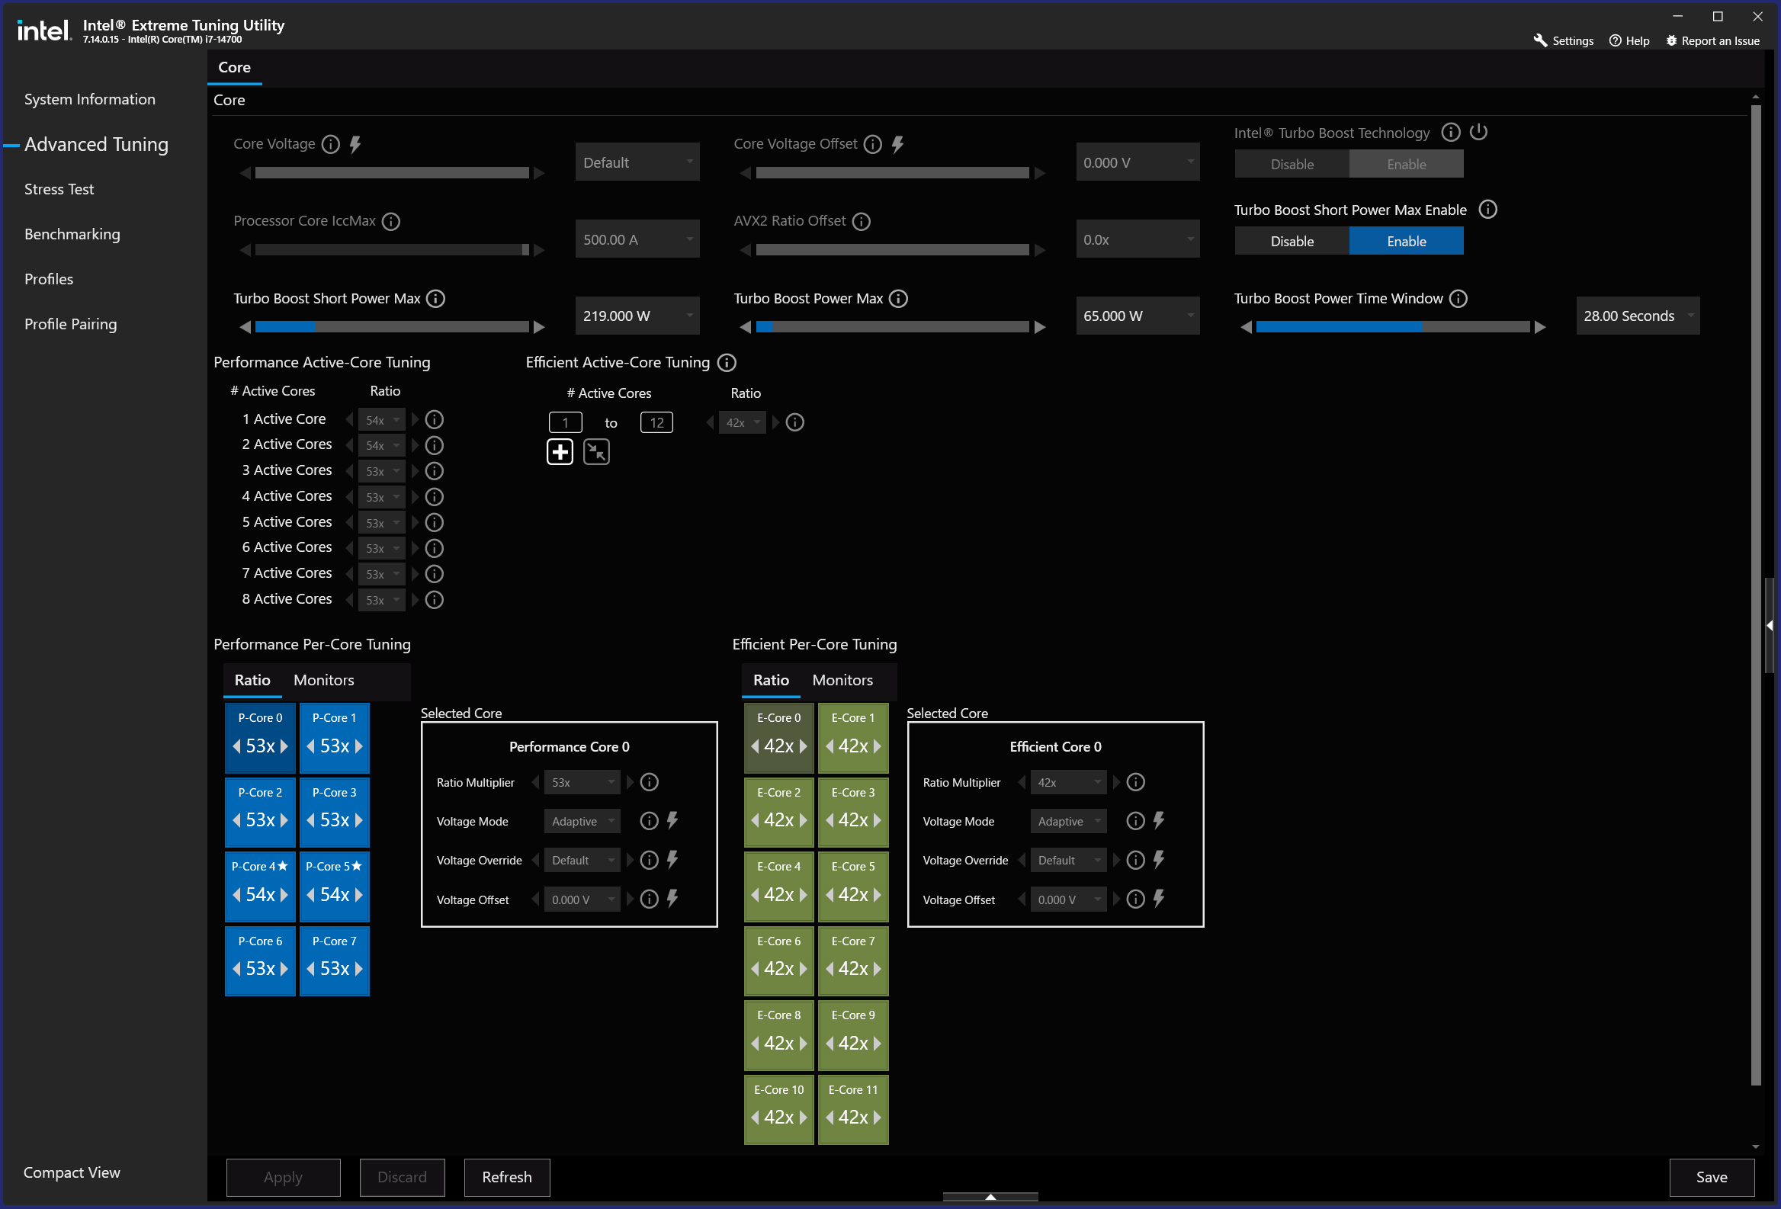
Task: Enable Turbo Boost Short Power Max
Action: (x=1406, y=242)
